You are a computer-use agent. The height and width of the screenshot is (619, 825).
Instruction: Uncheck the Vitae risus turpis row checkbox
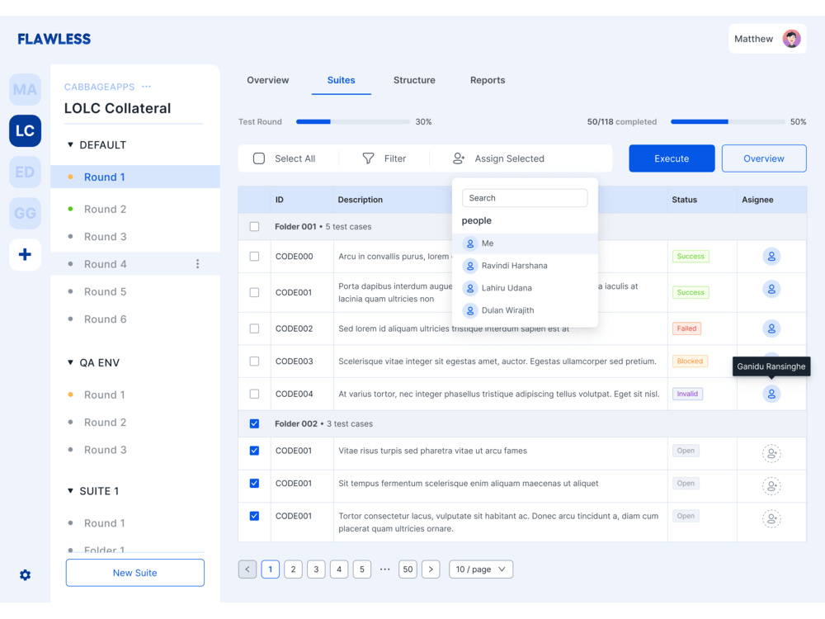point(254,451)
